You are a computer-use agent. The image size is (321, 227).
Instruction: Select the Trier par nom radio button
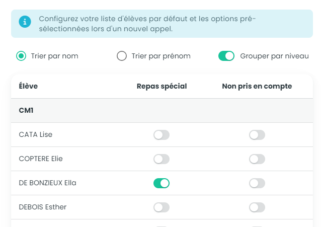tap(21, 56)
